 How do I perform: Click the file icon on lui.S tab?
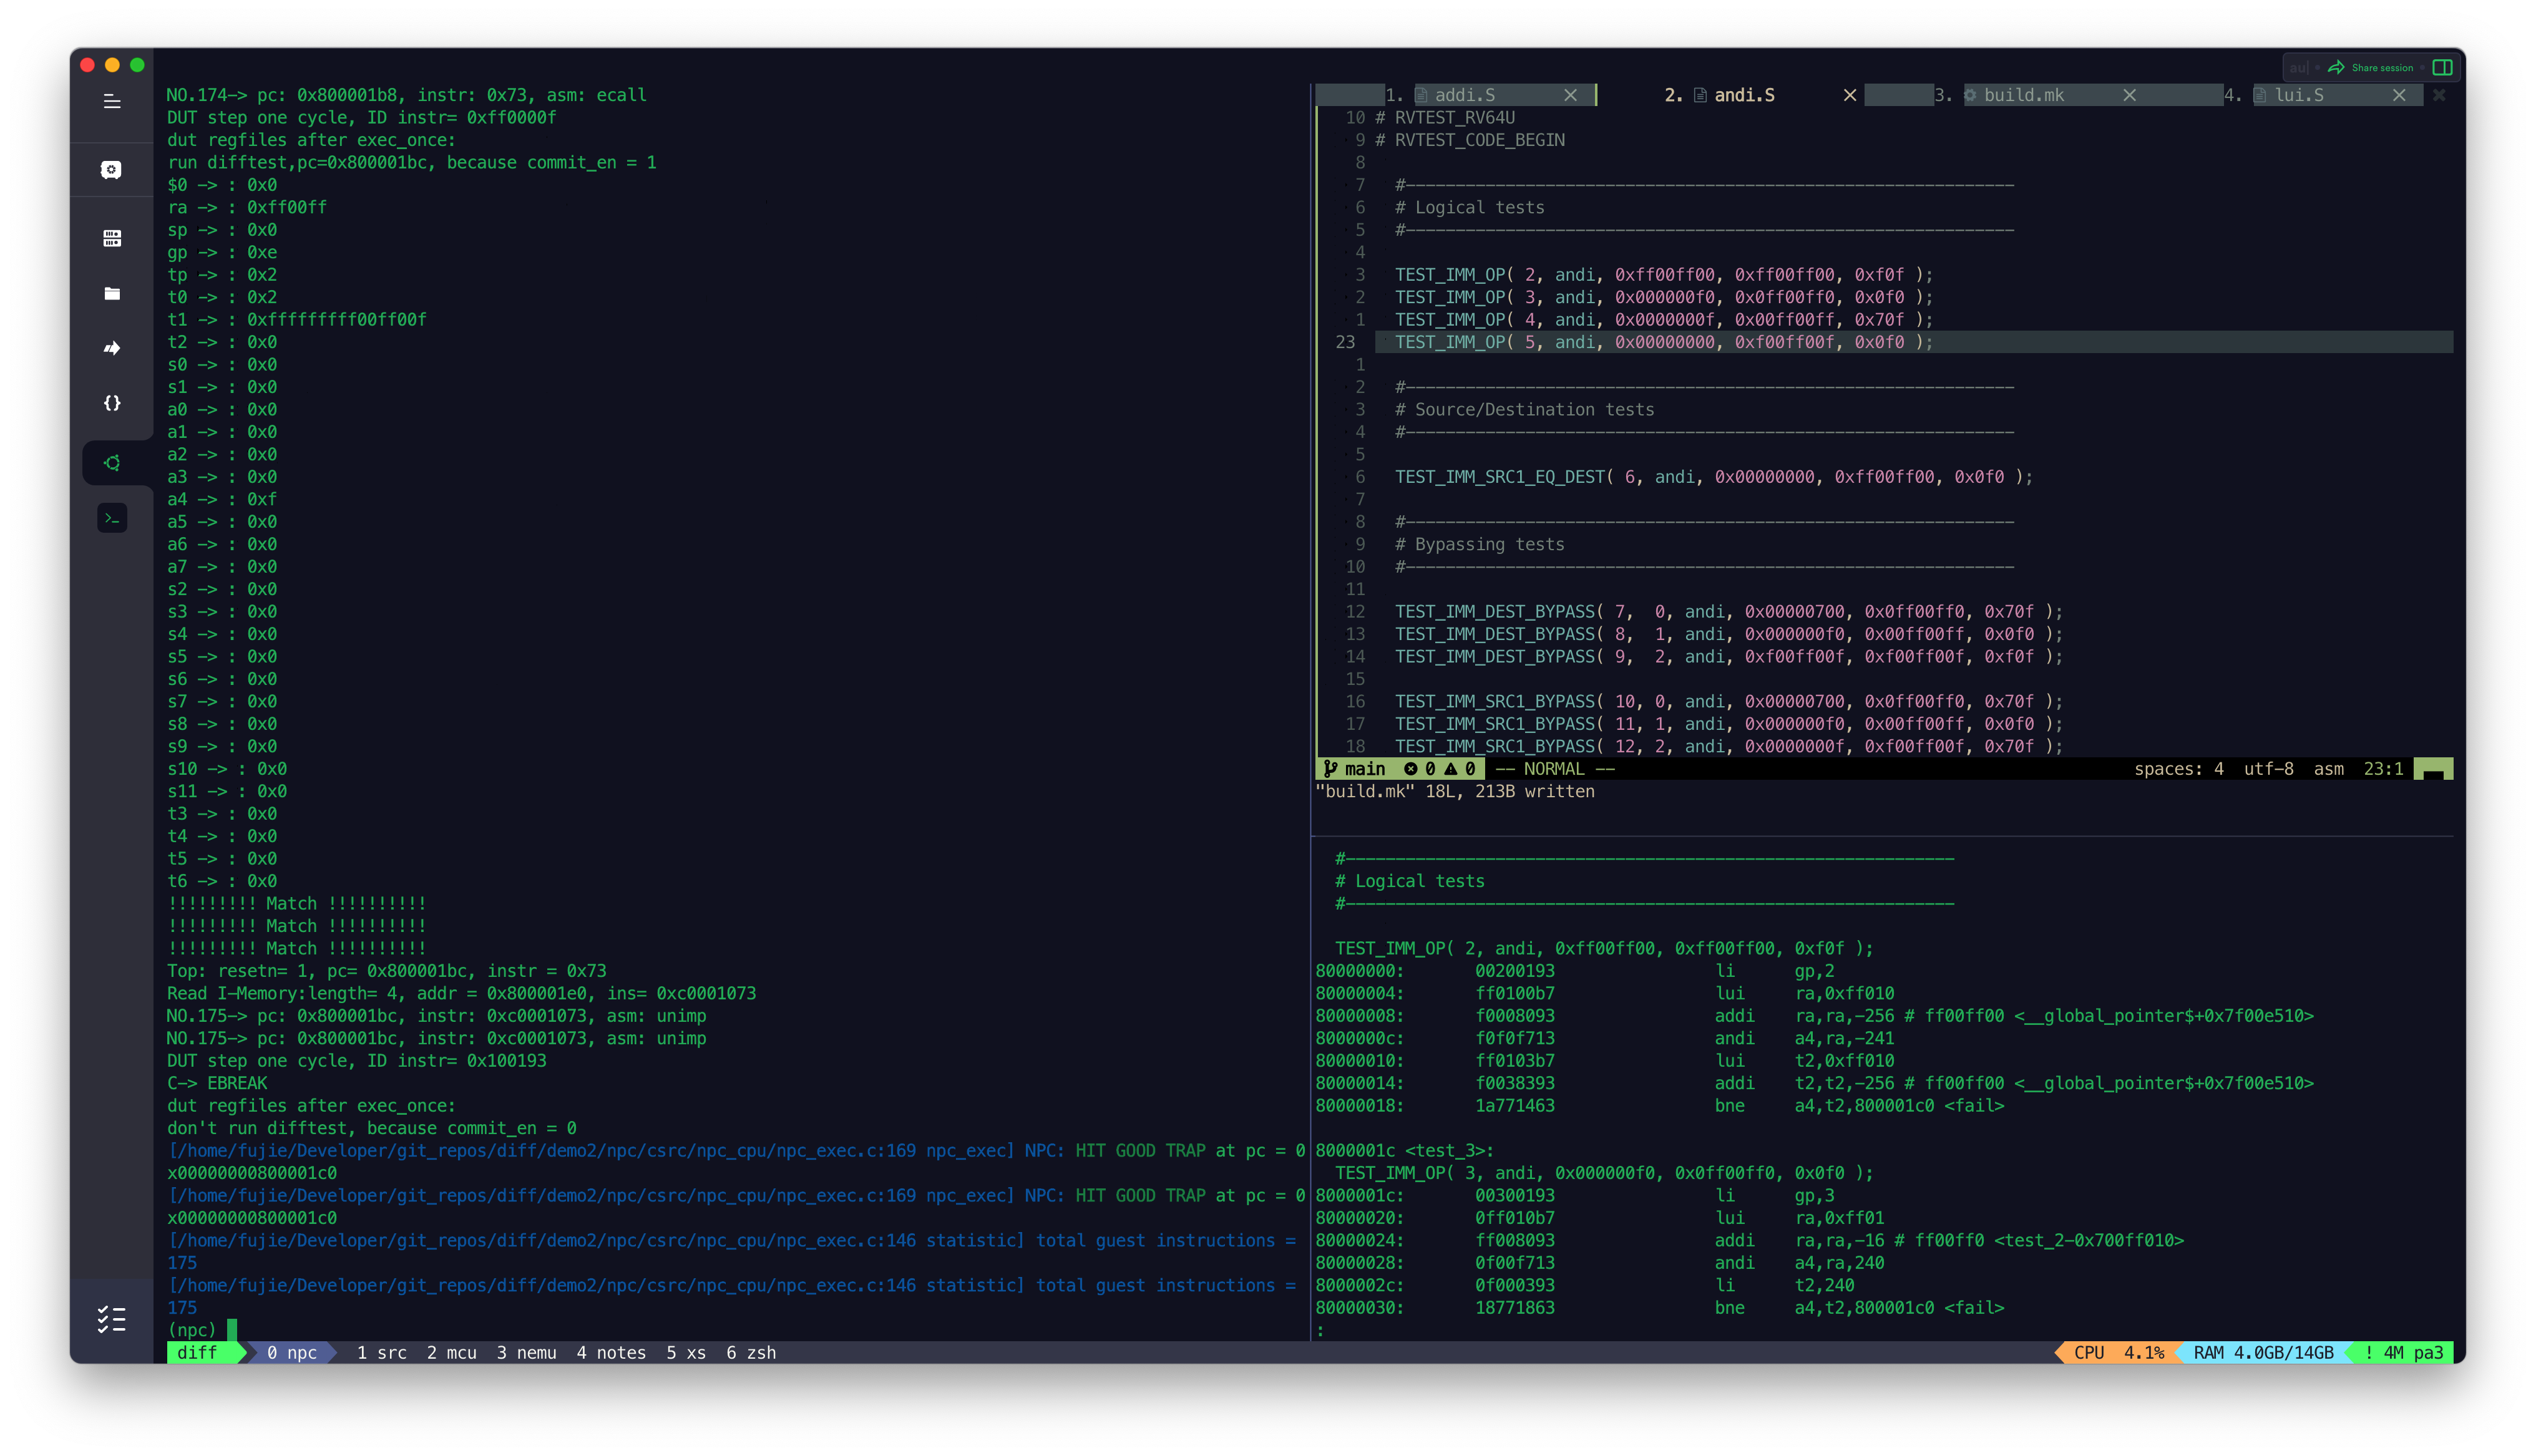2259,95
